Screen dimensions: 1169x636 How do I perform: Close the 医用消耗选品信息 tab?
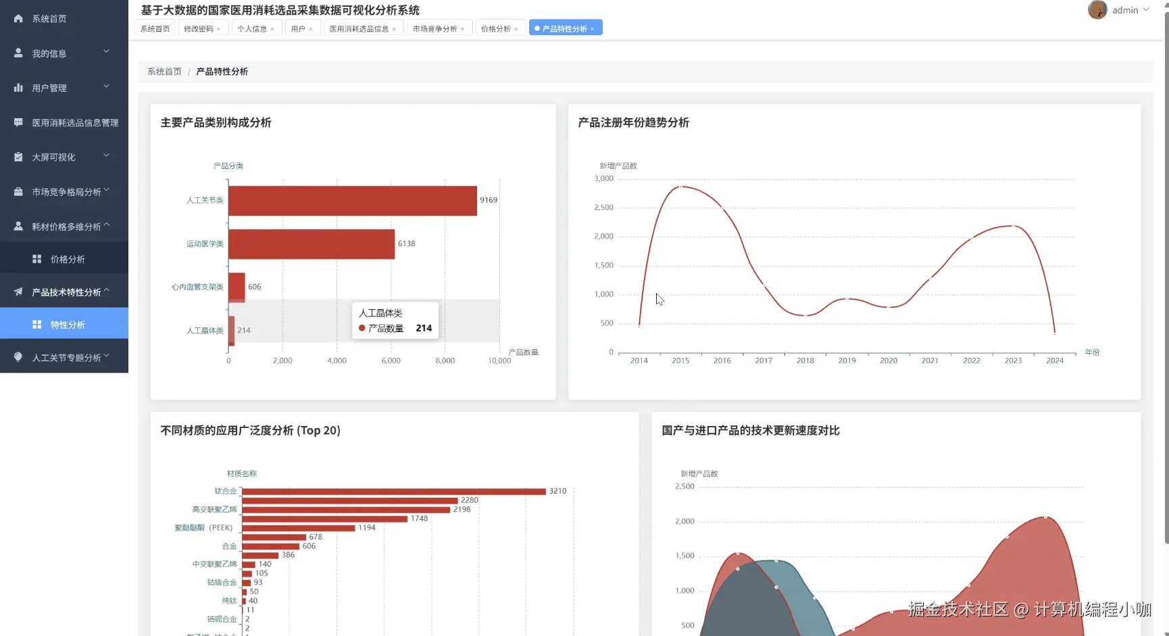[x=394, y=29]
